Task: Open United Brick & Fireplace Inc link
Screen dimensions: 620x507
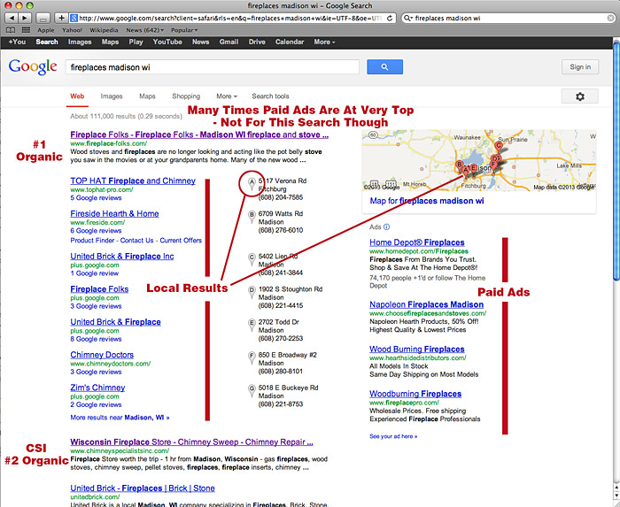Action: [122, 257]
